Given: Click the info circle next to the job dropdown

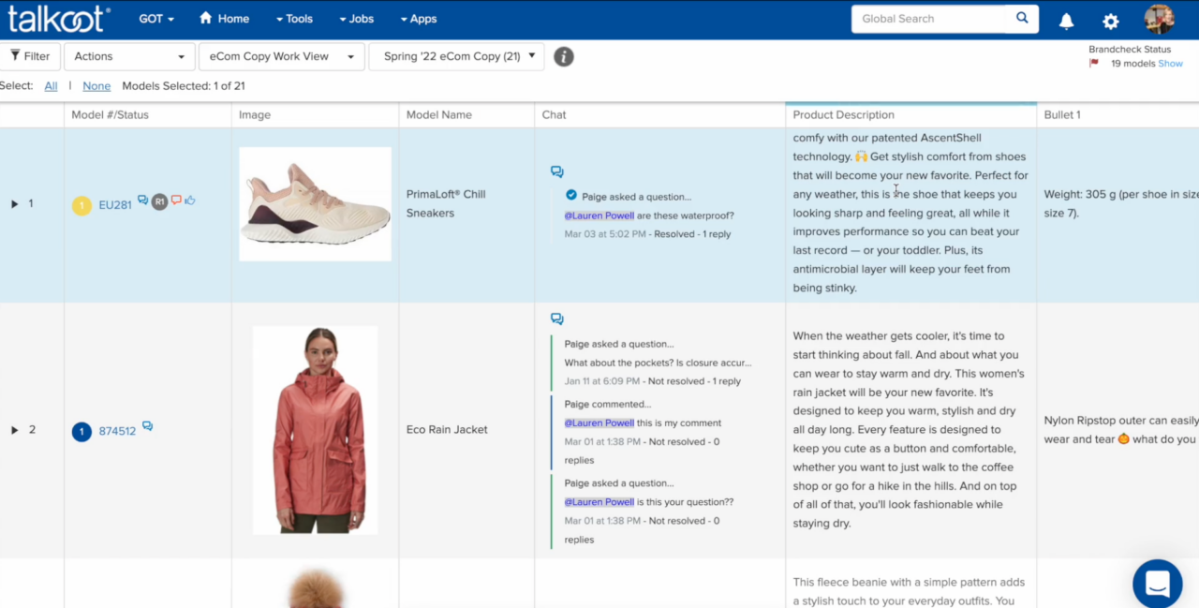Looking at the screenshot, I should click(x=563, y=56).
